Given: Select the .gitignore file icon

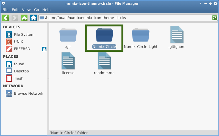Looking at the screenshot, I should 177,35.
